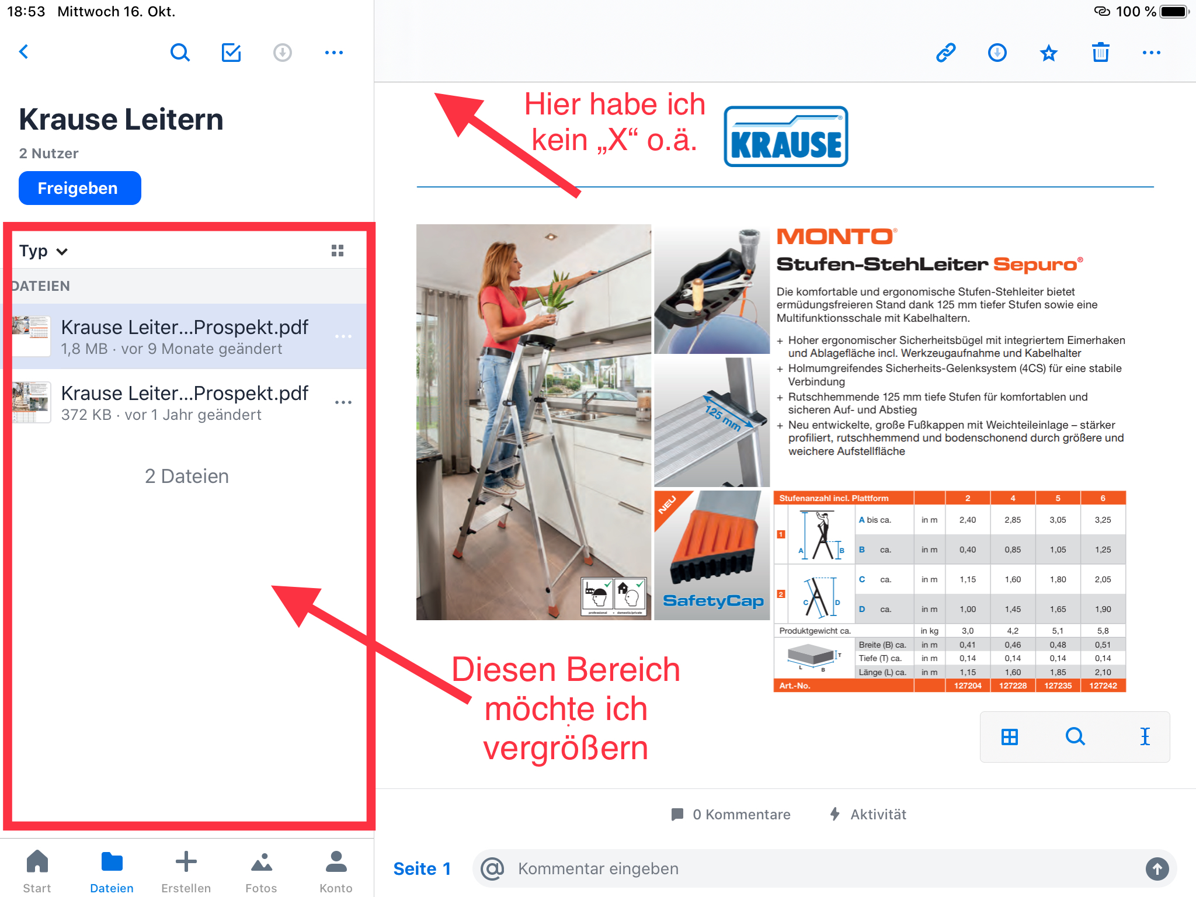Send comment with the arrow button

coord(1157,869)
